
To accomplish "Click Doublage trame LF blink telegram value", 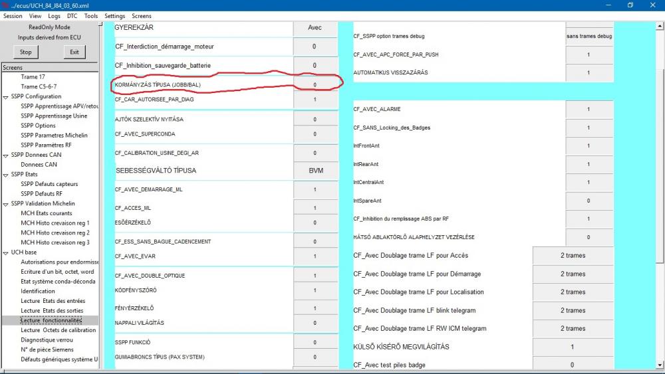I will [x=573, y=310].
